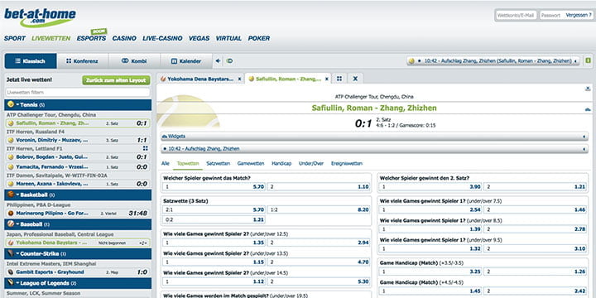Click stats icon right of match title
The height and width of the screenshot is (298, 596).
[588, 109]
